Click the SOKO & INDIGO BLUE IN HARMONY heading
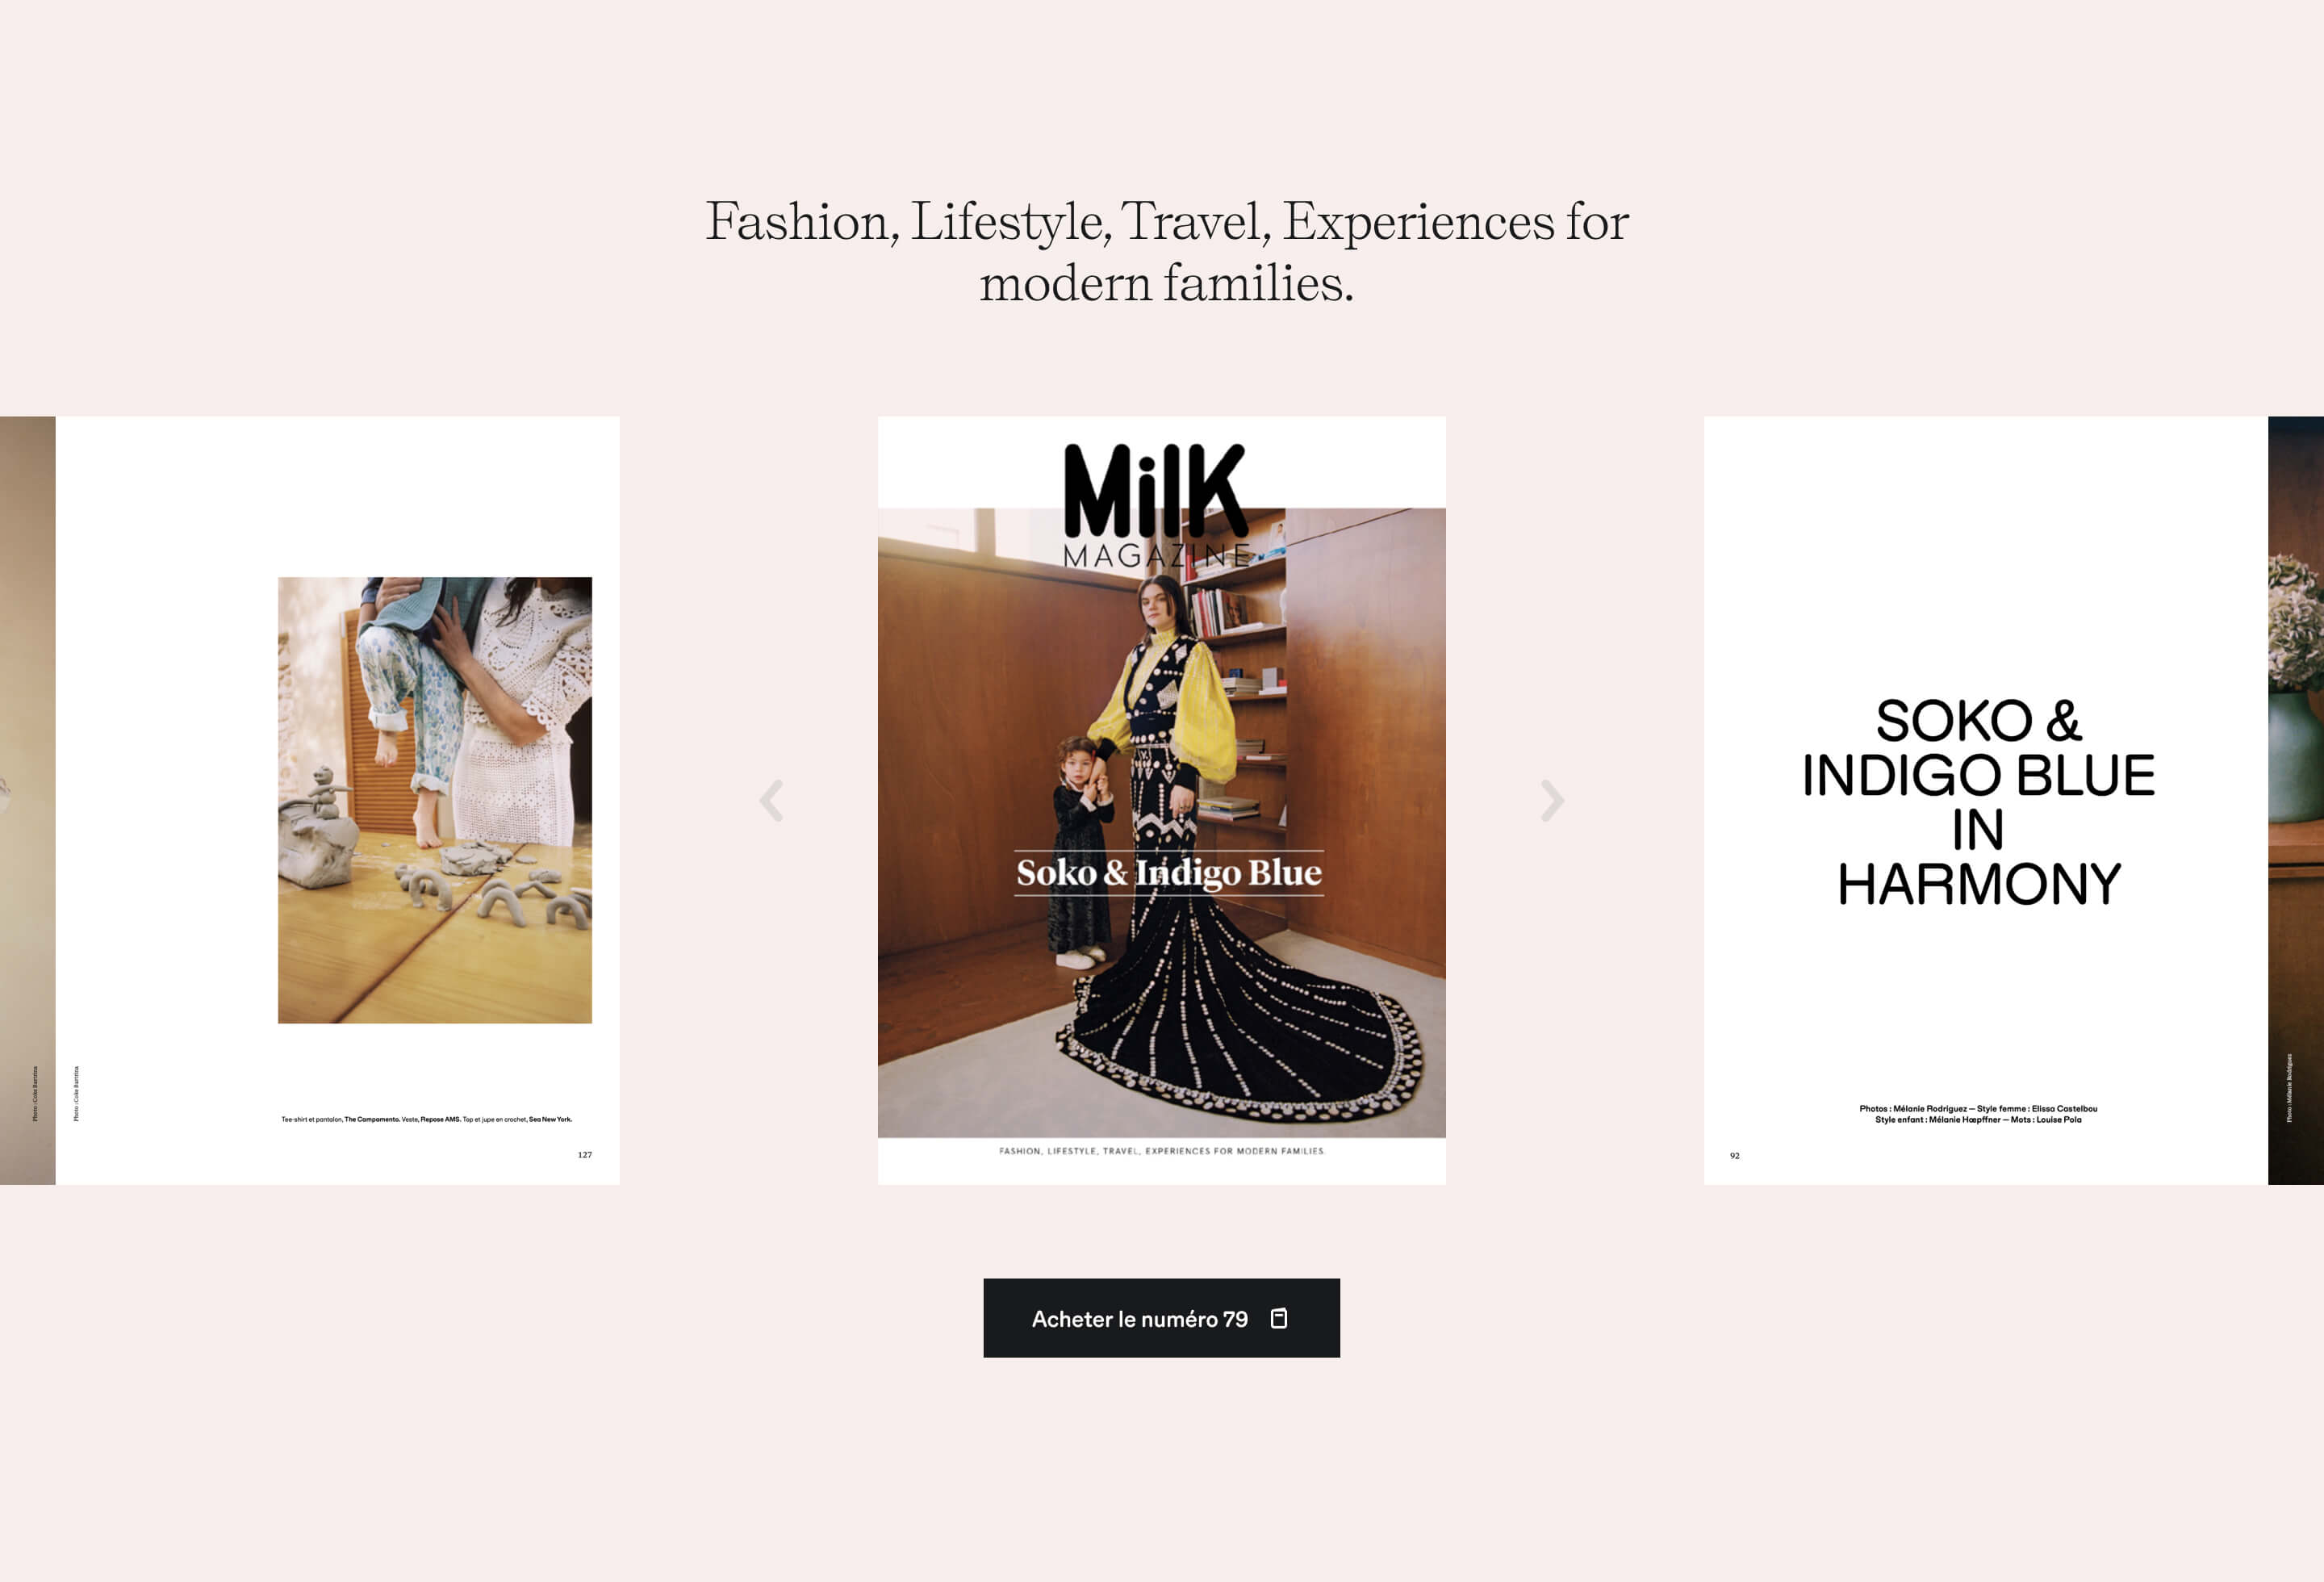Viewport: 2324px width, 1582px height. coord(1978,802)
